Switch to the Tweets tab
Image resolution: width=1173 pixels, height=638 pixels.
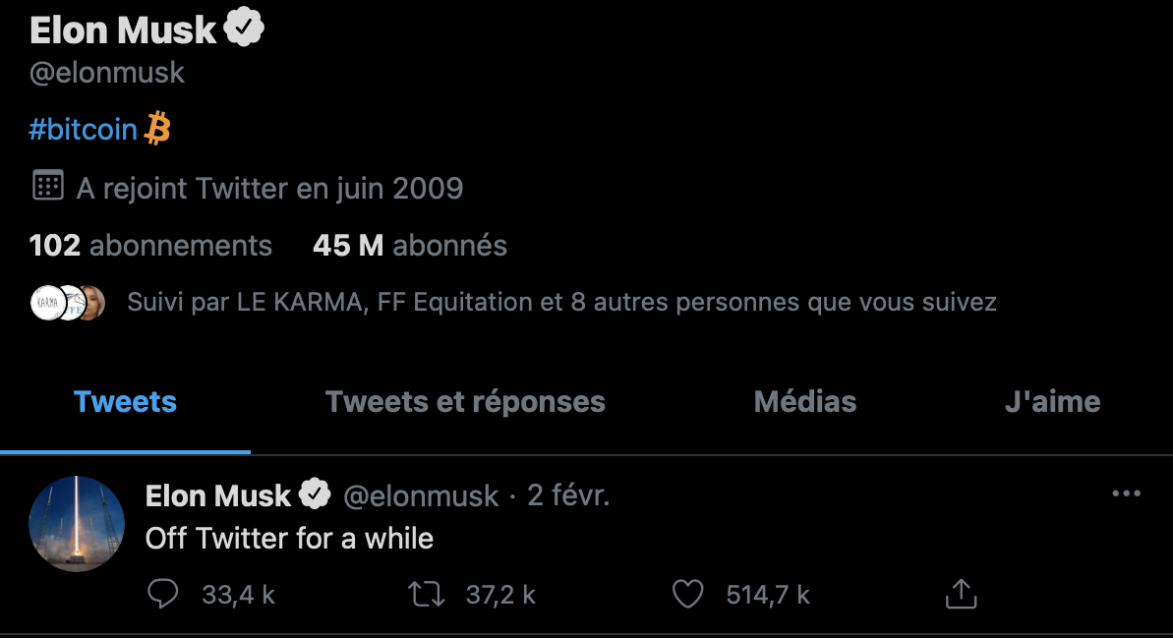(x=125, y=402)
